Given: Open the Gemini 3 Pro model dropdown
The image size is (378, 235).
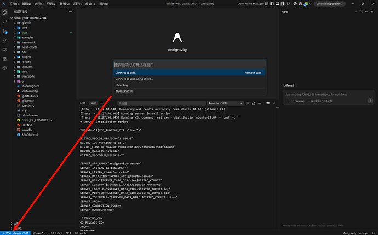Looking at the screenshot, I should point(320,101).
